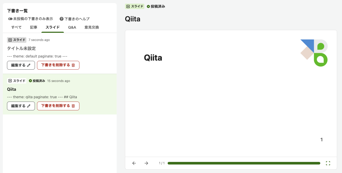Click the Qiita logo on the slide
The width and height of the screenshot is (342, 173).
coord(314,53)
